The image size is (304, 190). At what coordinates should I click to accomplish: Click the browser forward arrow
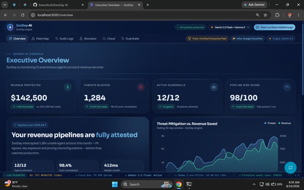[14, 15]
